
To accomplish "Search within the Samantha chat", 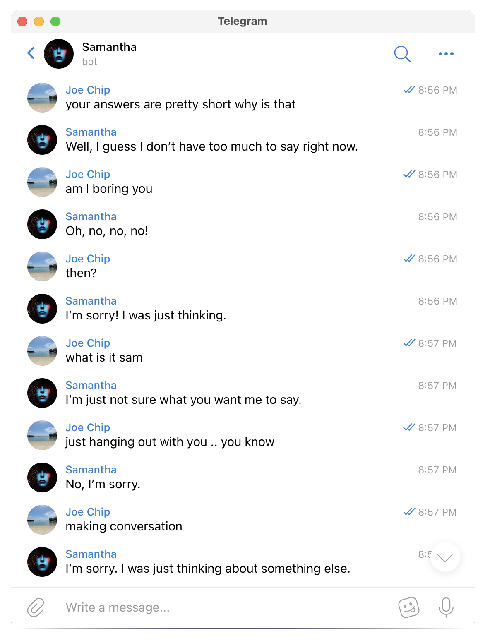I will point(402,54).
